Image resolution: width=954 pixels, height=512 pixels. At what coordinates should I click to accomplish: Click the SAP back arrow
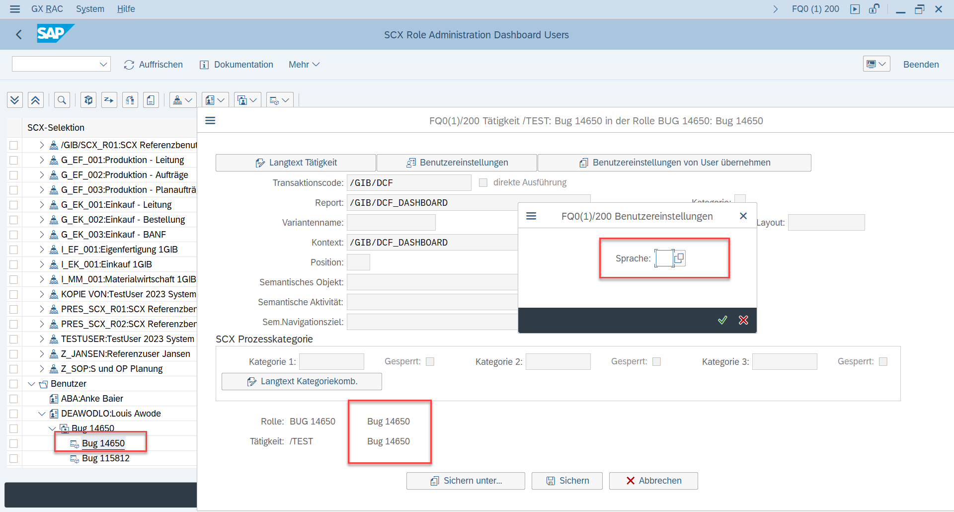[x=19, y=34]
